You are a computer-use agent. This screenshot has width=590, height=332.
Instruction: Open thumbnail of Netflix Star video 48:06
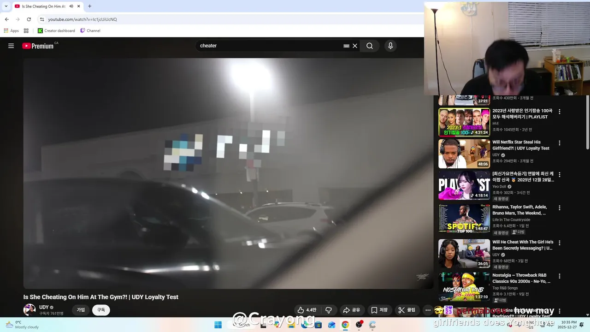464,154
